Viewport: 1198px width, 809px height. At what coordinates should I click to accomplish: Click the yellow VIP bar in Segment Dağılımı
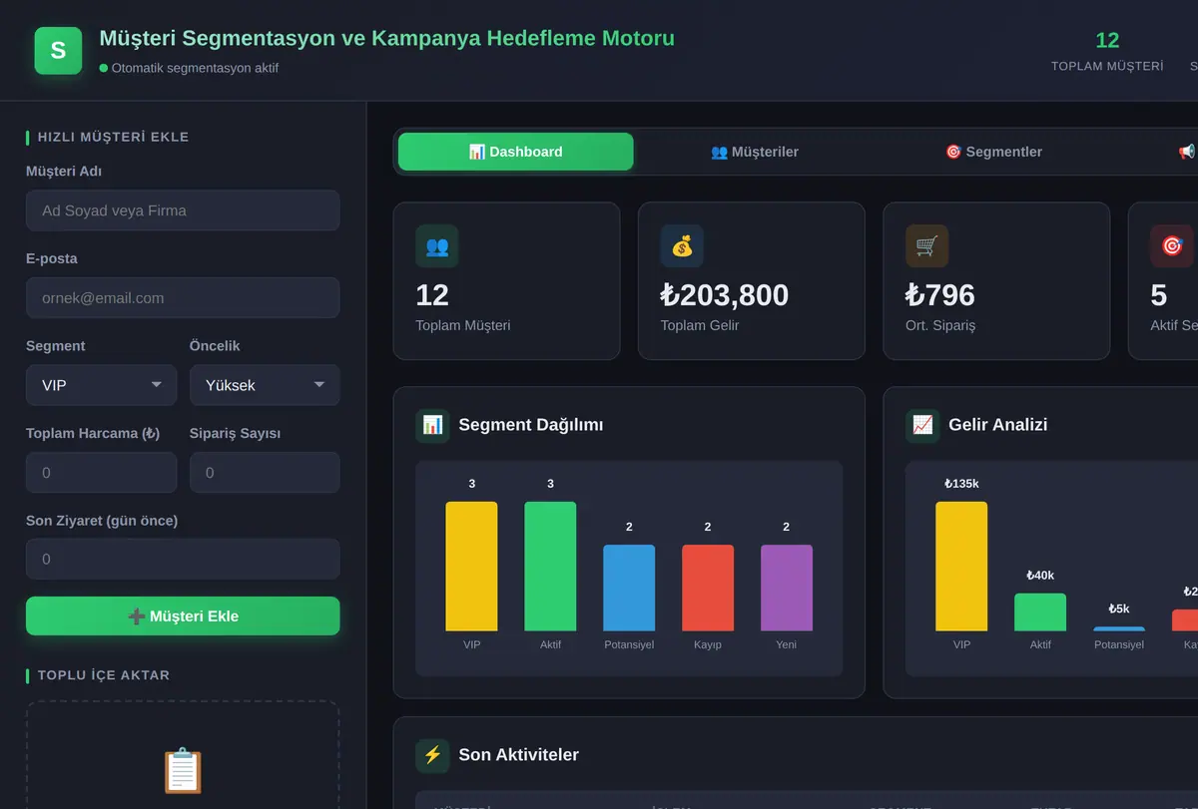(x=471, y=567)
